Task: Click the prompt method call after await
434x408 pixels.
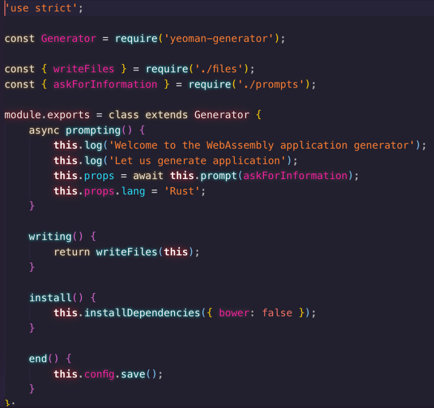Action: point(218,176)
